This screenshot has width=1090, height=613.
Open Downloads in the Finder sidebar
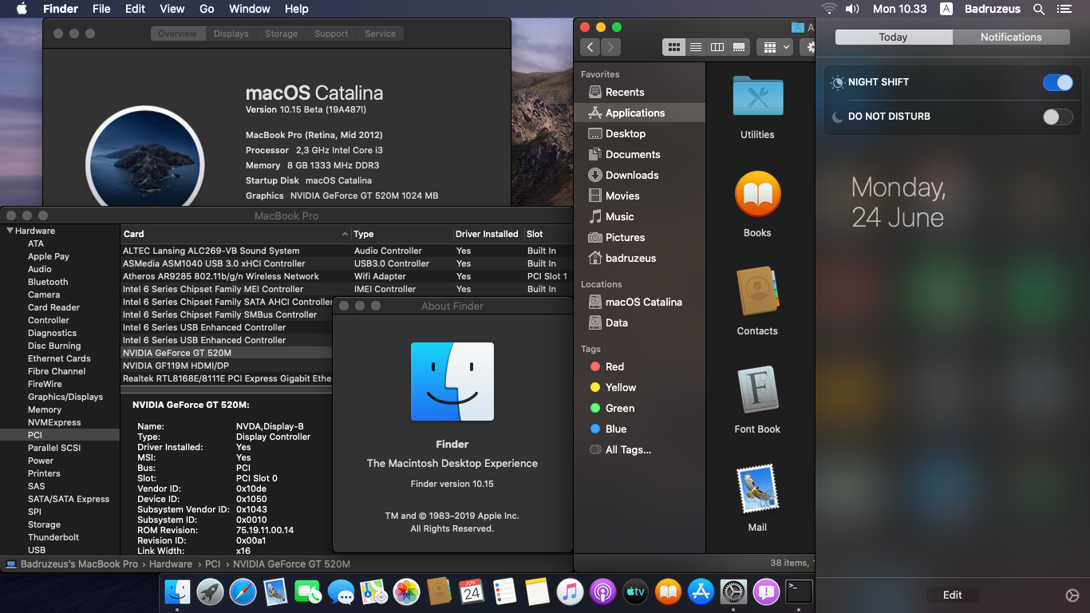tap(631, 175)
